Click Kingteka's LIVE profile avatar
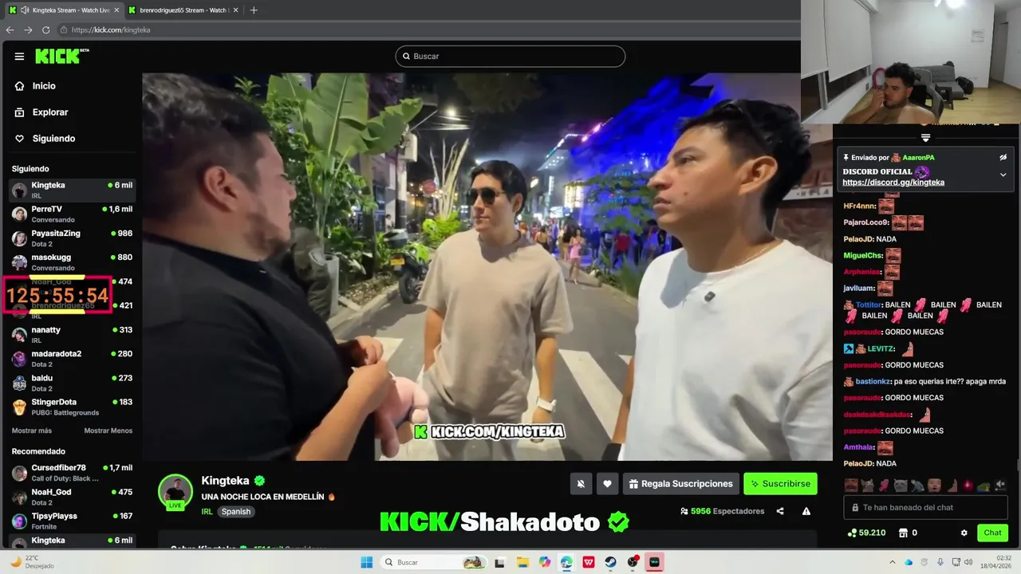This screenshot has width=1021, height=574. pyautogui.click(x=175, y=492)
